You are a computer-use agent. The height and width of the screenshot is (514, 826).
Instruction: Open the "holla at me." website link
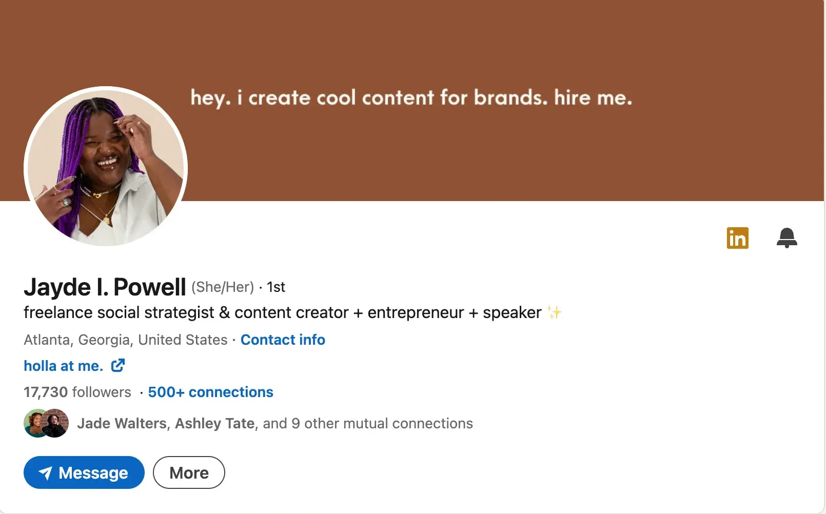pyautogui.click(x=64, y=366)
